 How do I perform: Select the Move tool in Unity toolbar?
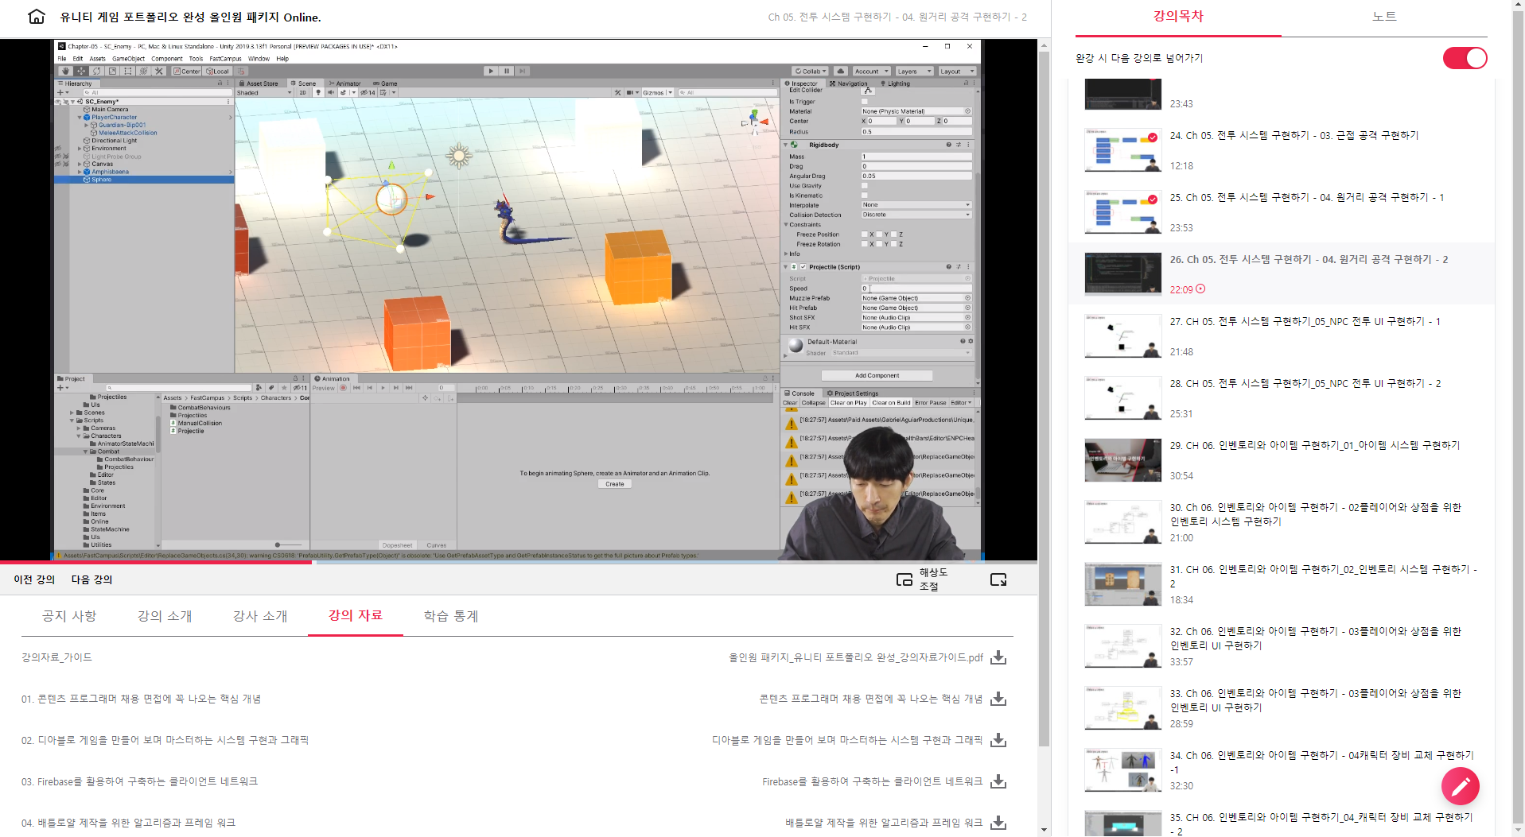tap(81, 71)
